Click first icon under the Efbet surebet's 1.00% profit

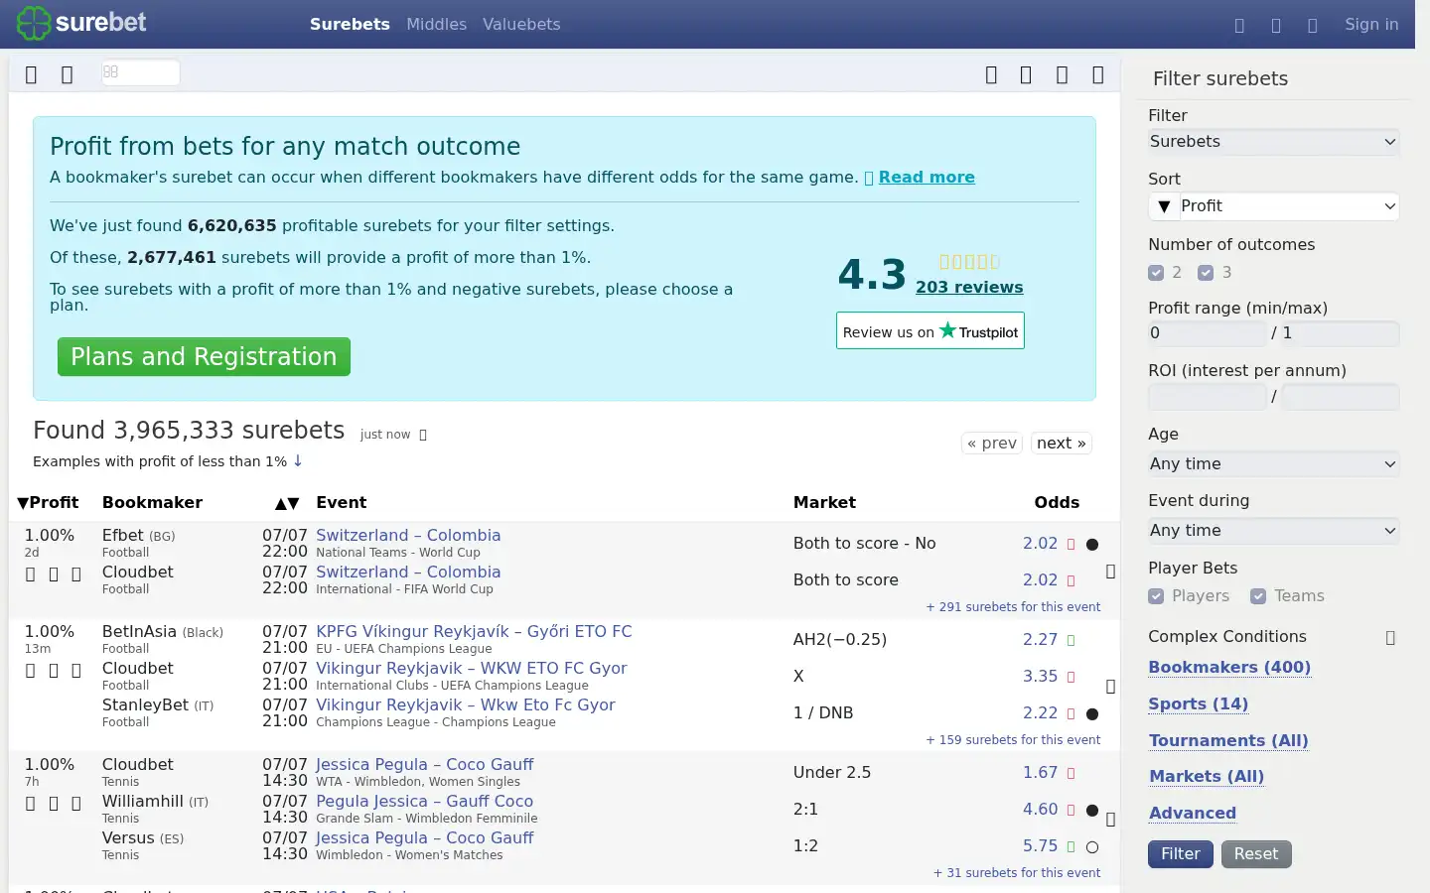pyautogui.click(x=30, y=574)
